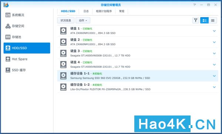
Task: Click disk icon for 硬盘 2
Action: tap(63, 42)
